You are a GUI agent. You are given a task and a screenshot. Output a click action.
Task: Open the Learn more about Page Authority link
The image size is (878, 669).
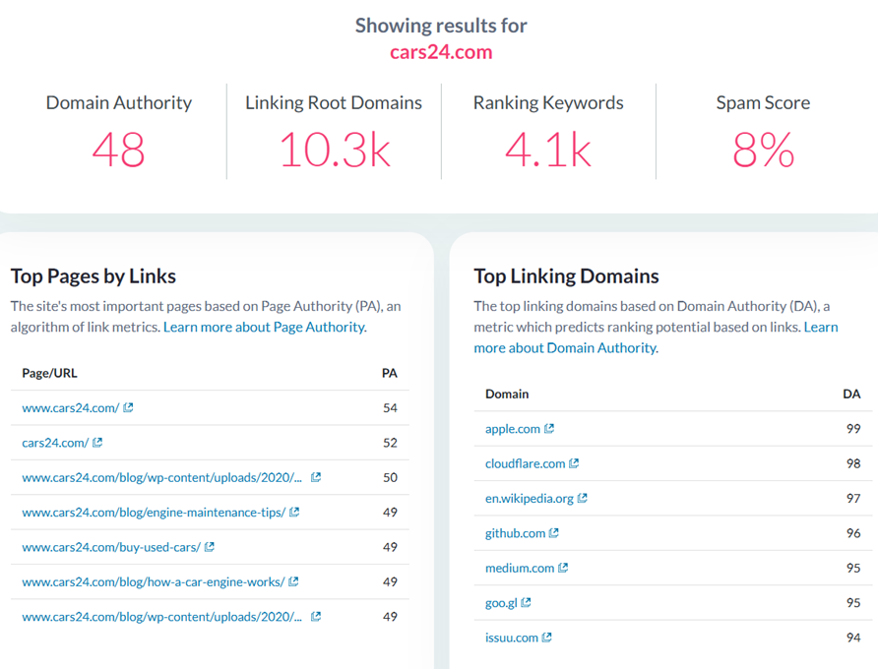tap(264, 327)
